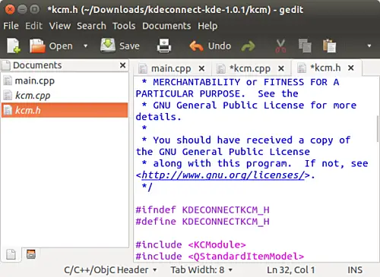Click the editor vertical scrollbar
The height and width of the screenshot is (277, 380).
click(378, 129)
